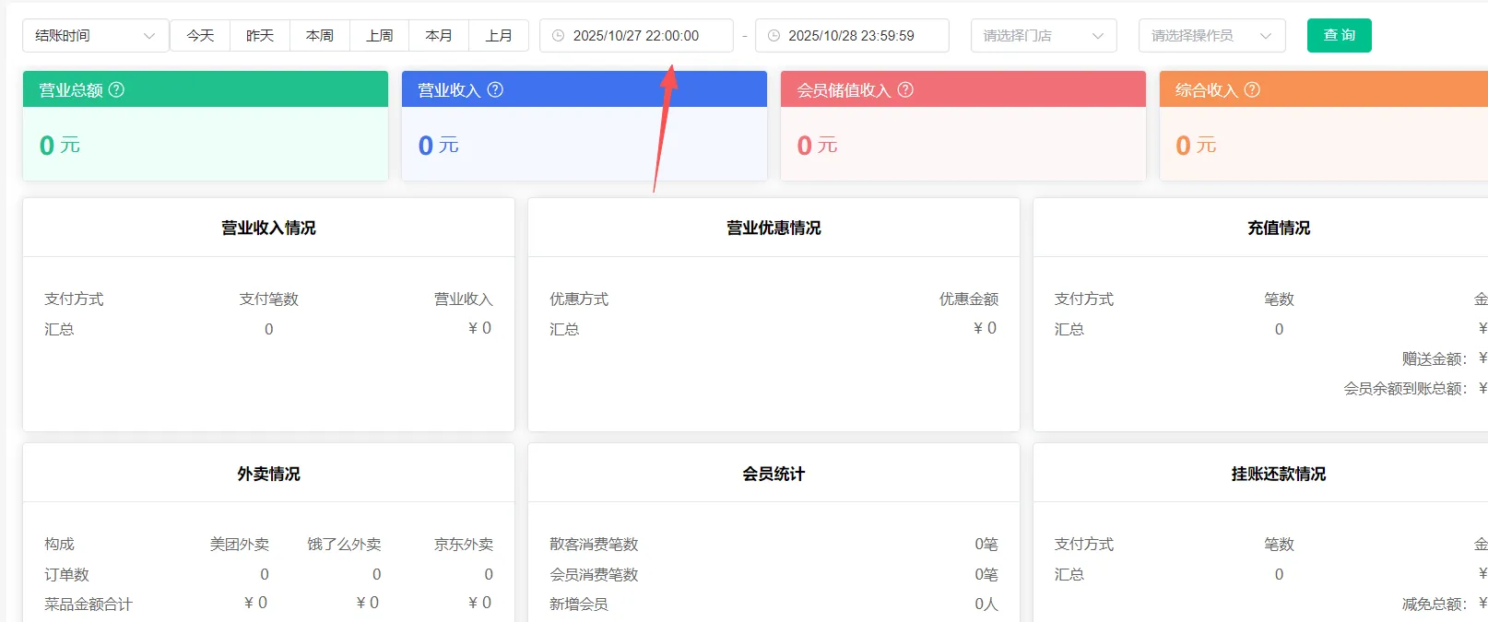Click the 营业收入情况 panel title
The image size is (1488, 622).
(x=268, y=228)
